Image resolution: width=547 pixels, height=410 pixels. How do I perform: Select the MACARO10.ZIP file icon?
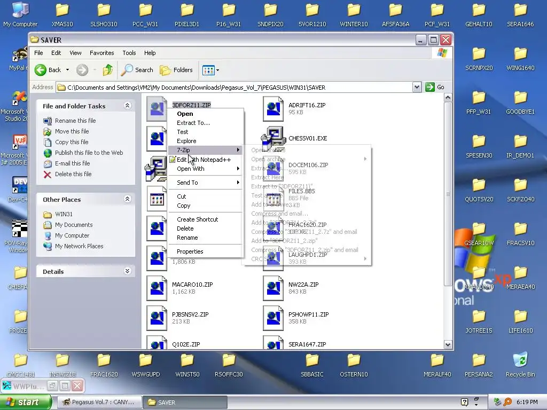click(x=157, y=288)
